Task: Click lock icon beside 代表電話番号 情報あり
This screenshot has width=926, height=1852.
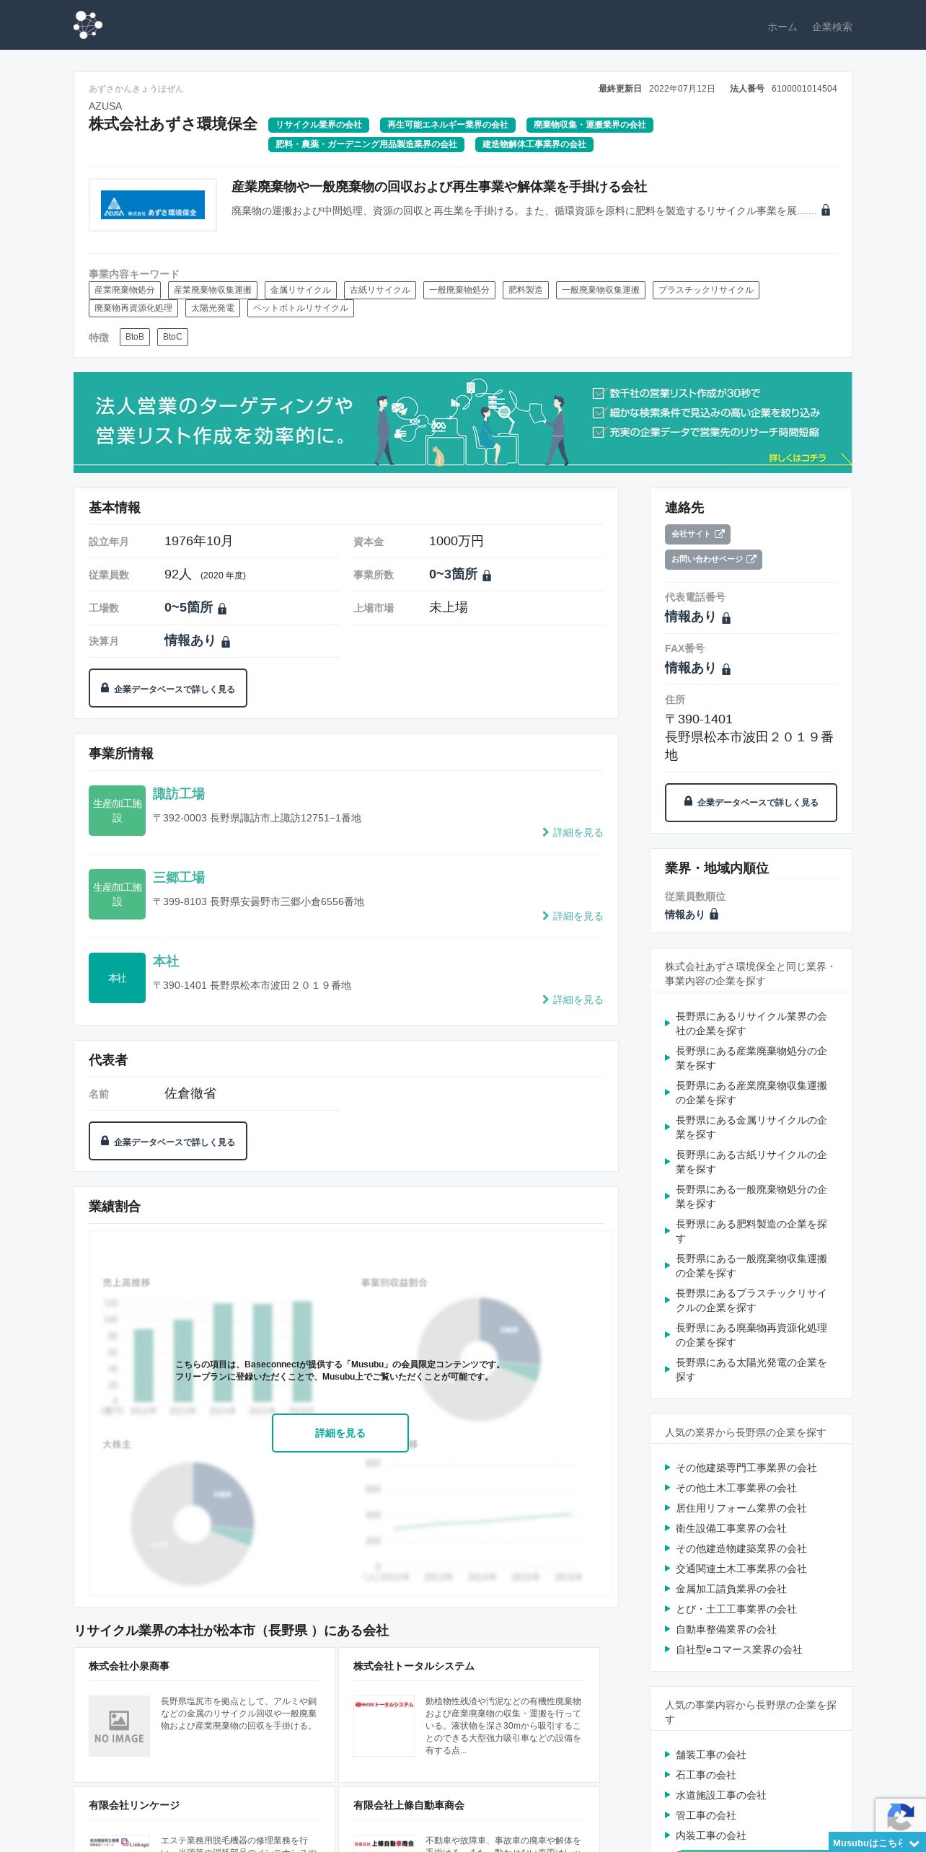Action: pyautogui.click(x=726, y=618)
